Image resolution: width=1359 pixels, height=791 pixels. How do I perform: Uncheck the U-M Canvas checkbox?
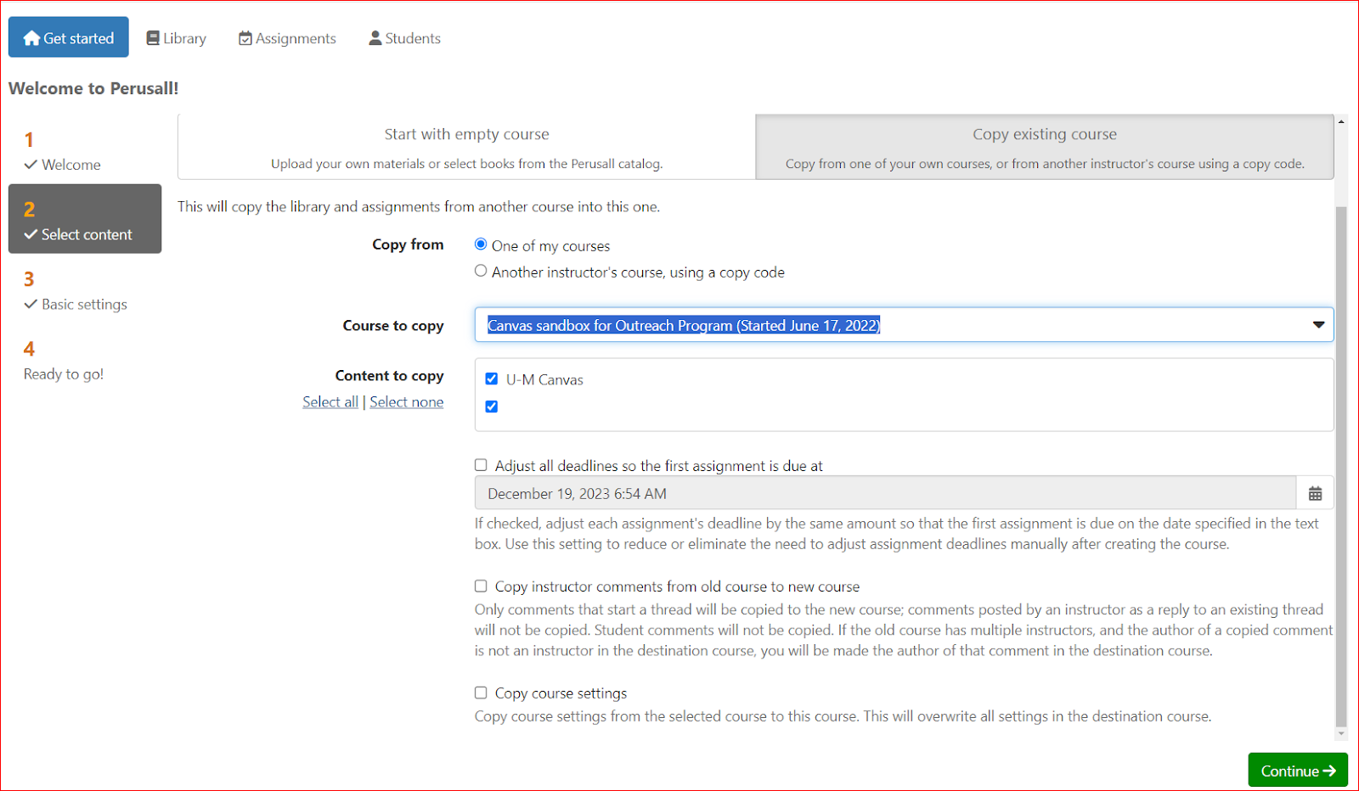click(491, 379)
